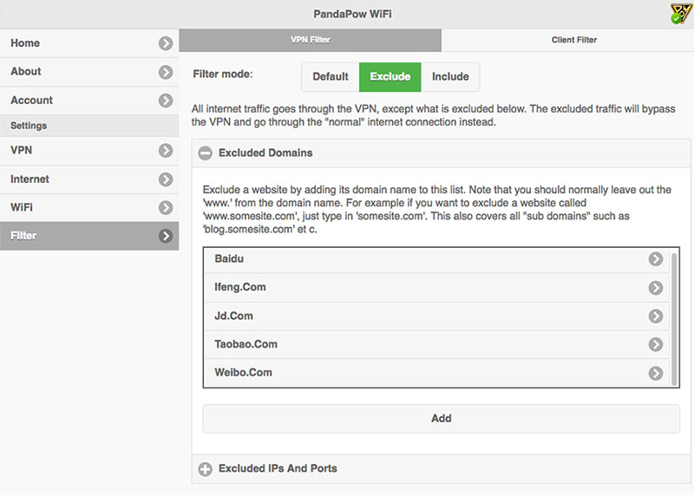
Task: Select the Exclude filter mode
Action: [x=390, y=77]
